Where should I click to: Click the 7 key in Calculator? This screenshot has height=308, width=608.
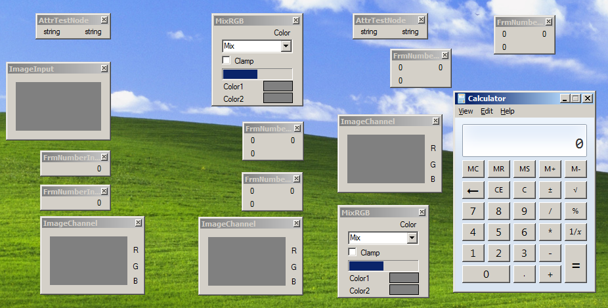coord(473,211)
